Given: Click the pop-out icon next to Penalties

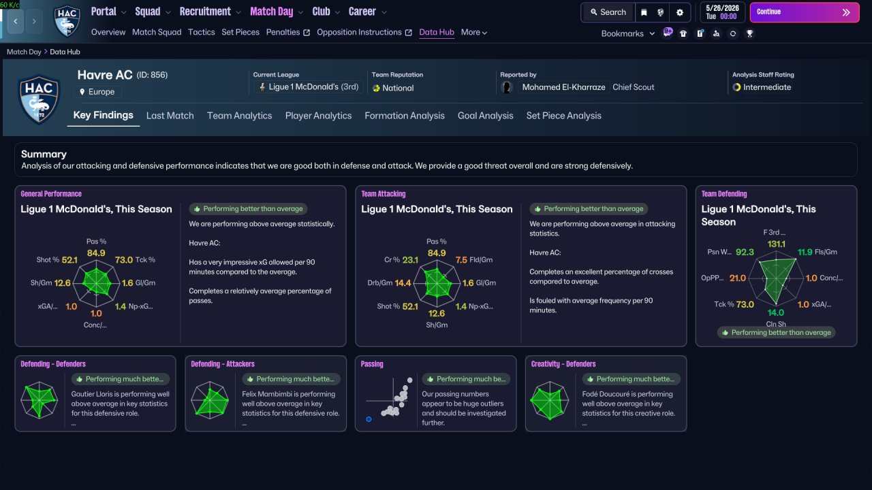Looking at the screenshot, I should [x=307, y=33].
